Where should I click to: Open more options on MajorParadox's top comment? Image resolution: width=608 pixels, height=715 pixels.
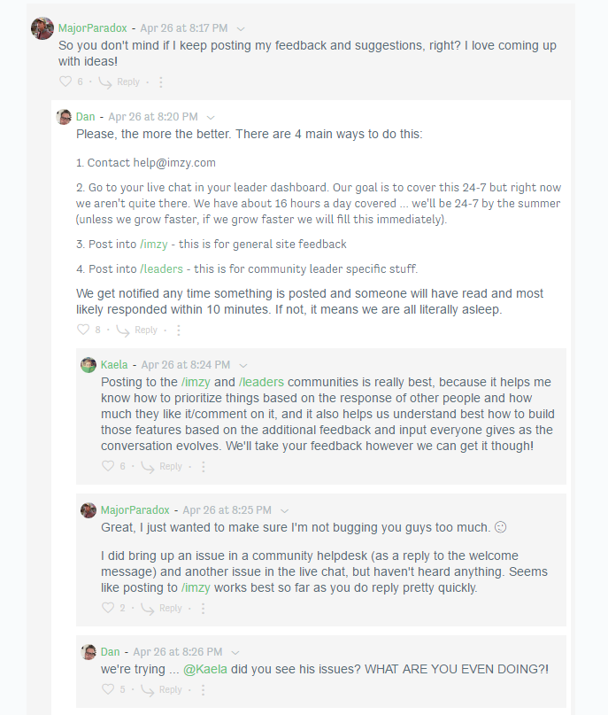coord(160,82)
